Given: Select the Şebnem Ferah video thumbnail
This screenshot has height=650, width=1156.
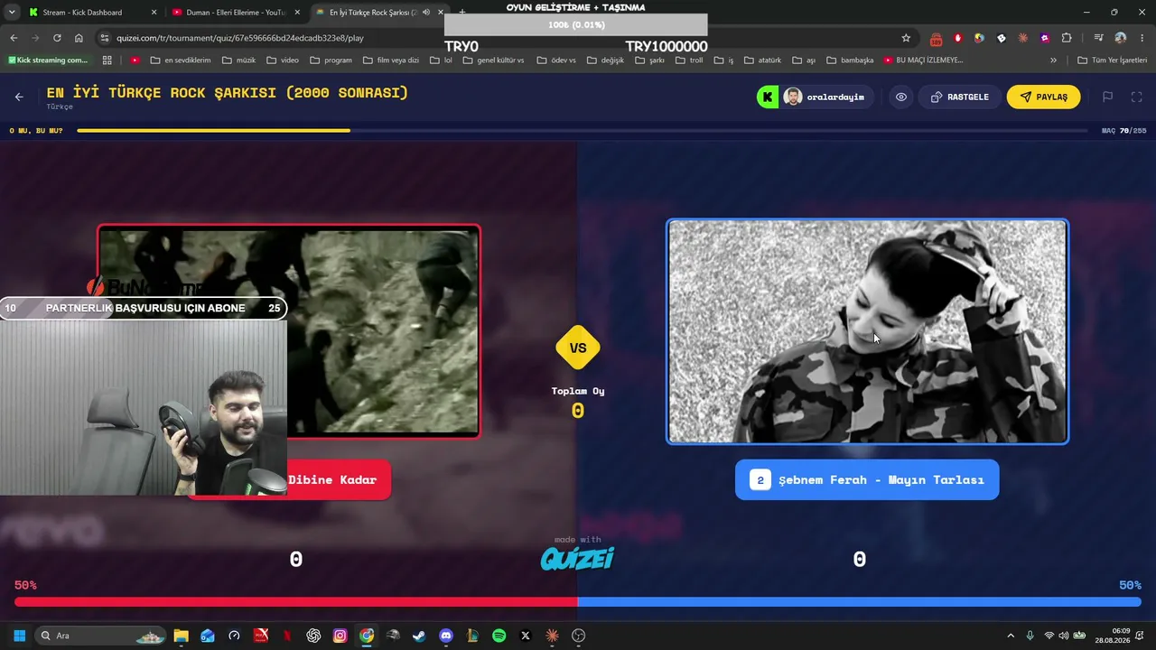Looking at the screenshot, I should pyautogui.click(x=867, y=331).
